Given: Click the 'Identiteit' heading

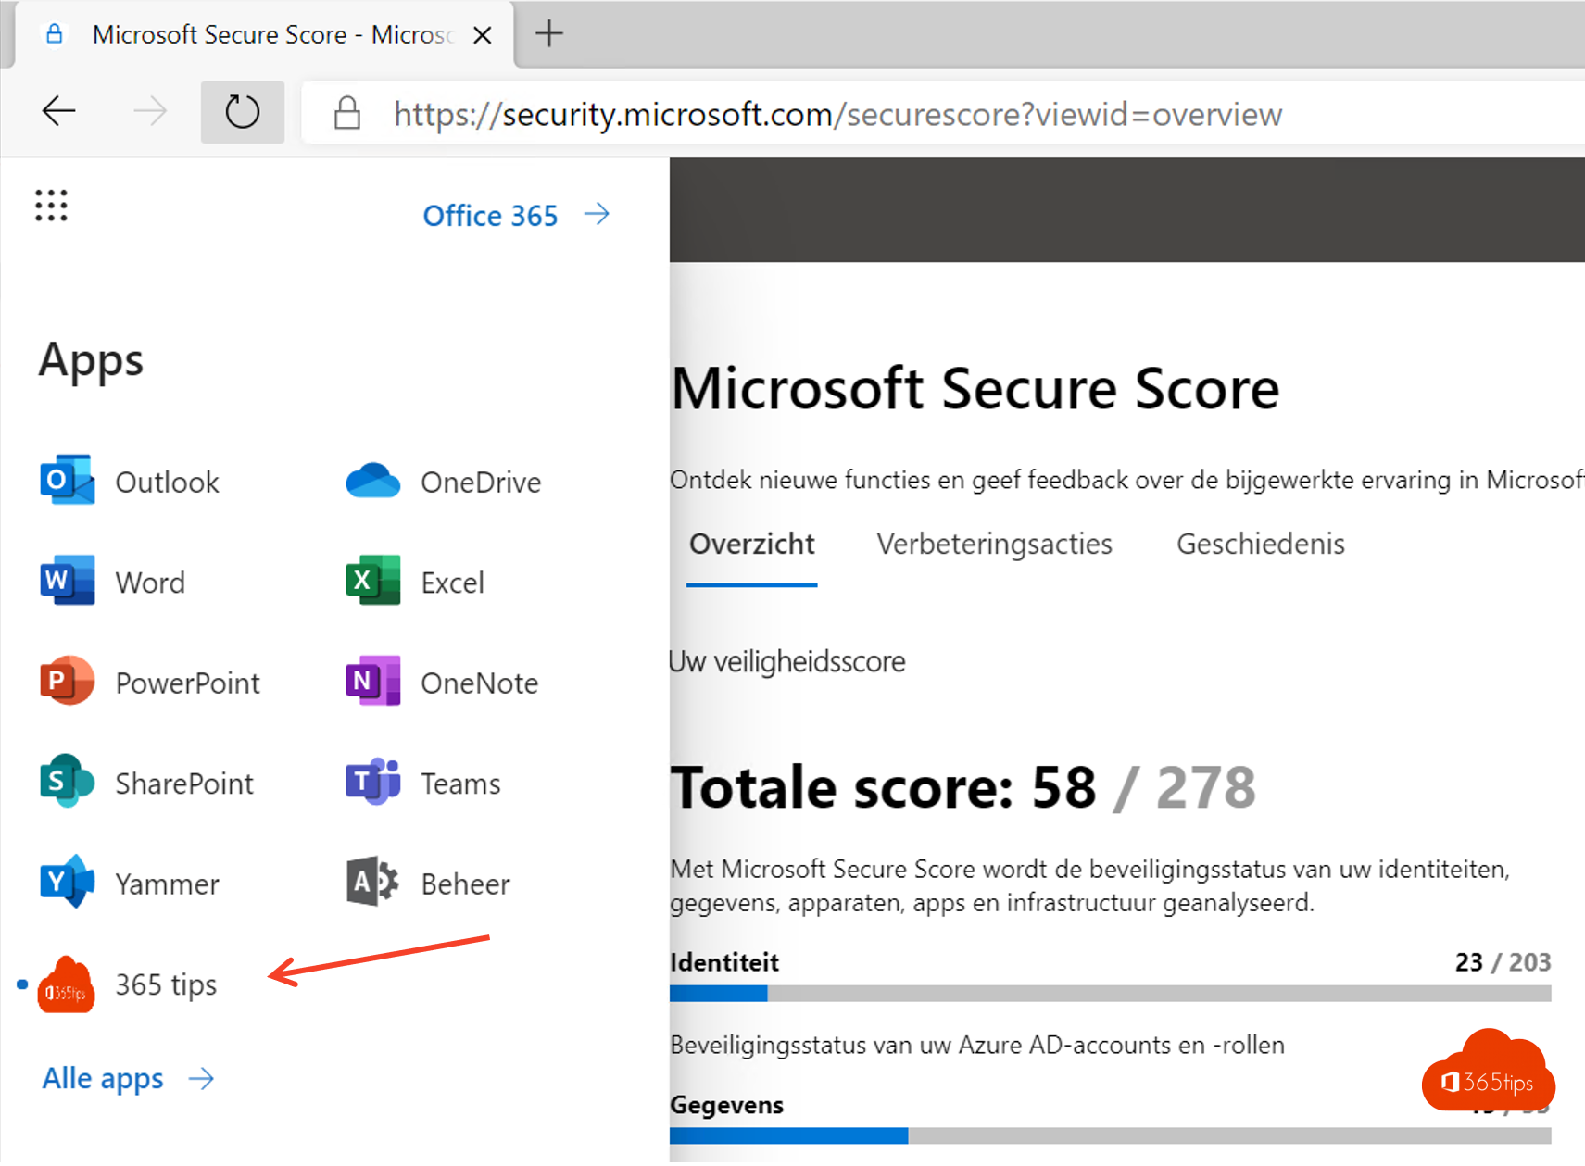Looking at the screenshot, I should pos(724,962).
